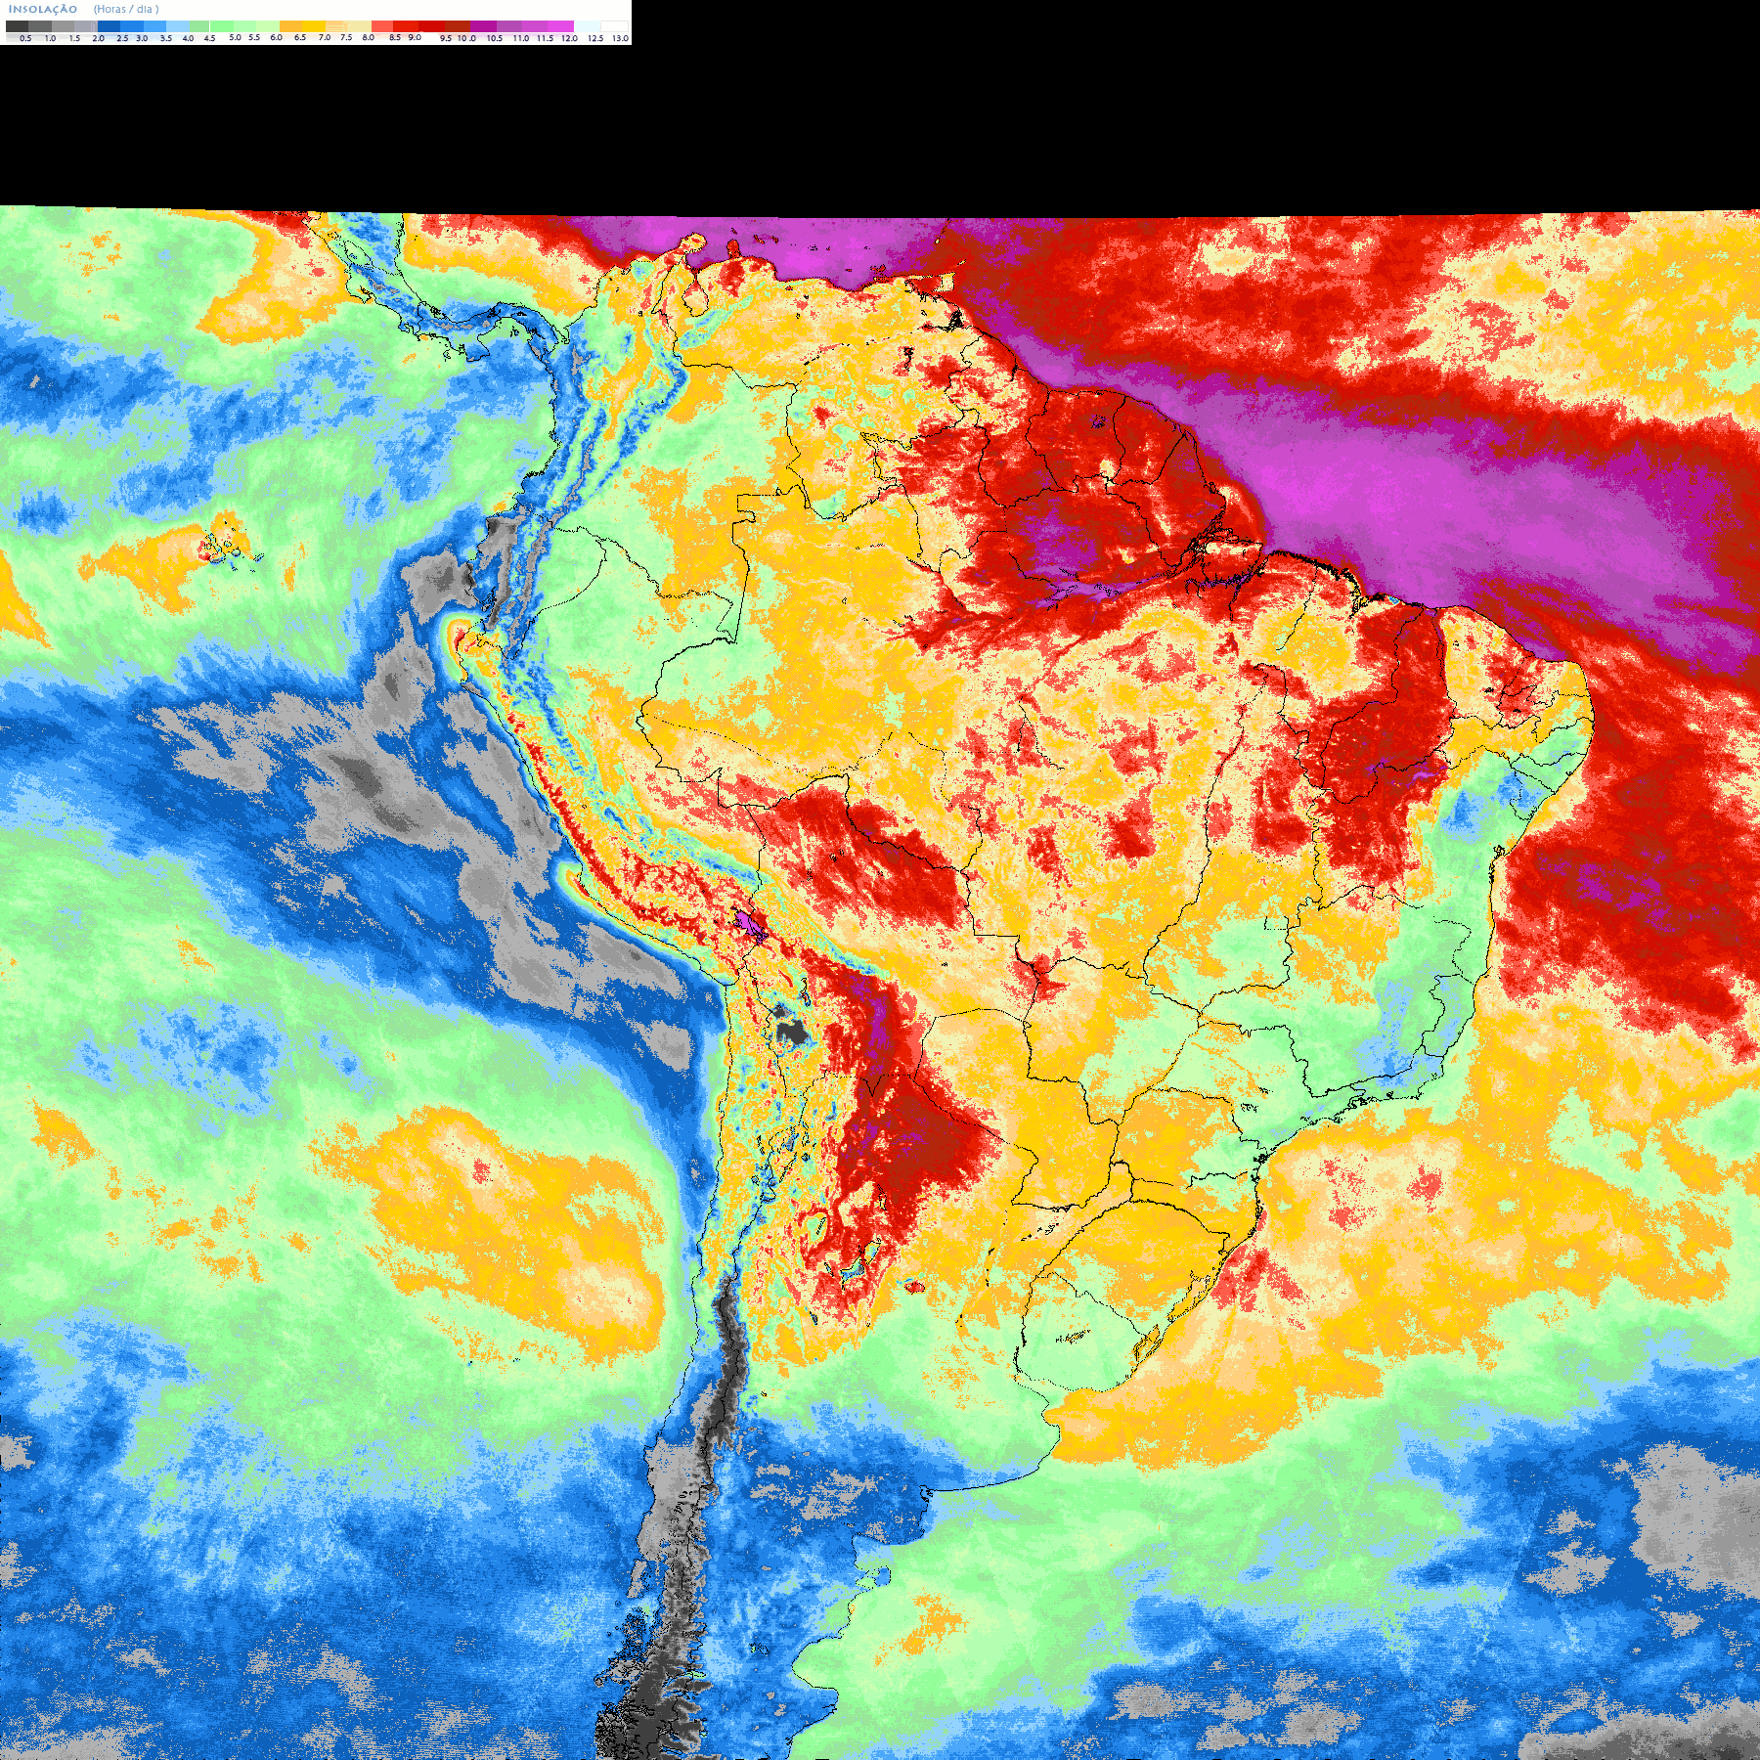Image resolution: width=1760 pixels, height=1760 pixels.
Task: Click the 7.0 legend value
Action: click(x=325, y=37)
